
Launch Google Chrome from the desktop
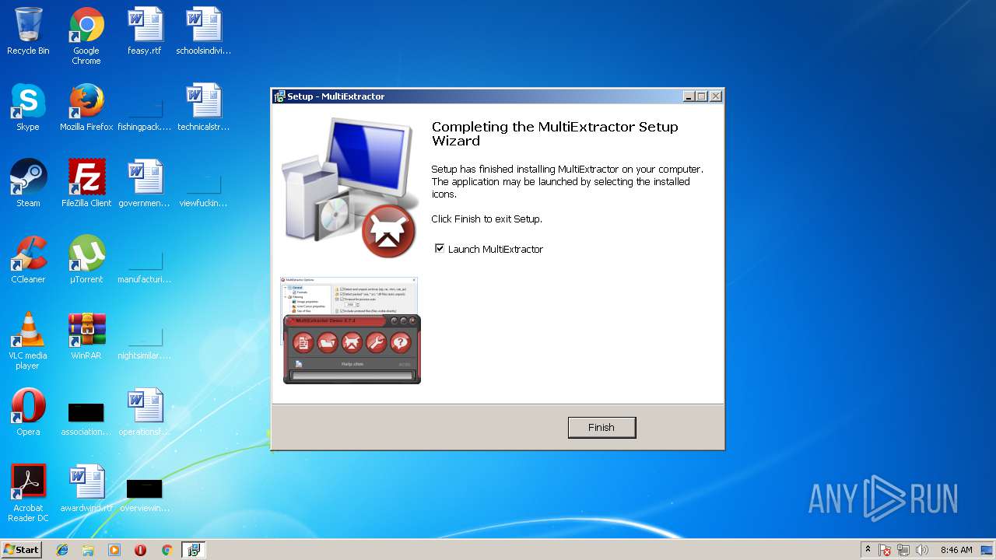86,37
